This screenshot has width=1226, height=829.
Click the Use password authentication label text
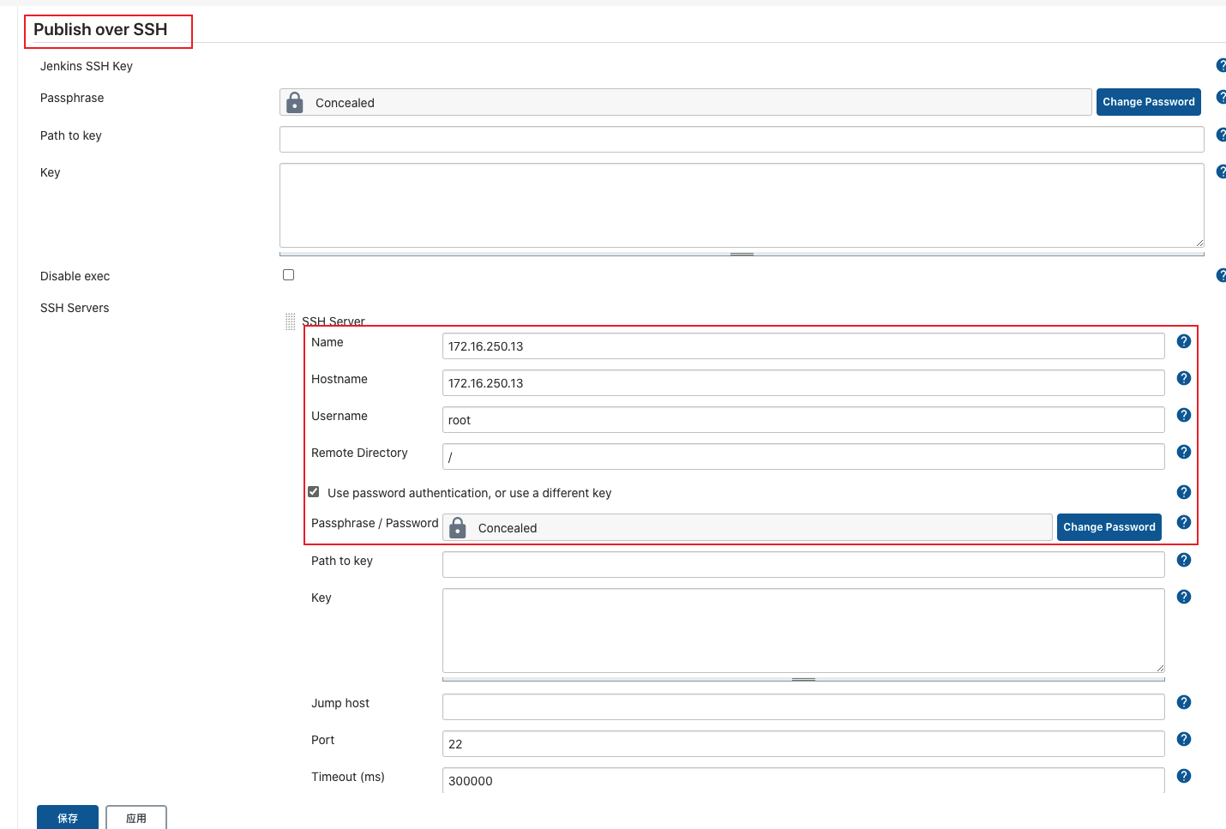[469, 493]
